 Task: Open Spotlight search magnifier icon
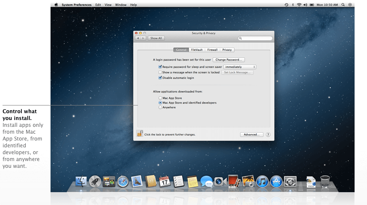(x=343, y=5)
